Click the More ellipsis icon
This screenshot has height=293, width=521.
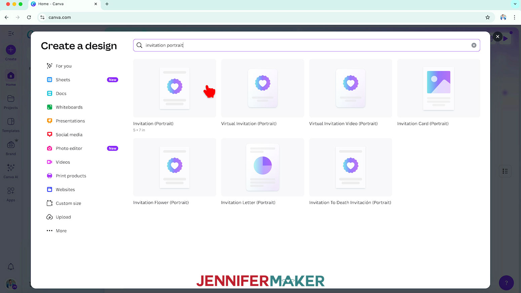click(49, 231)
